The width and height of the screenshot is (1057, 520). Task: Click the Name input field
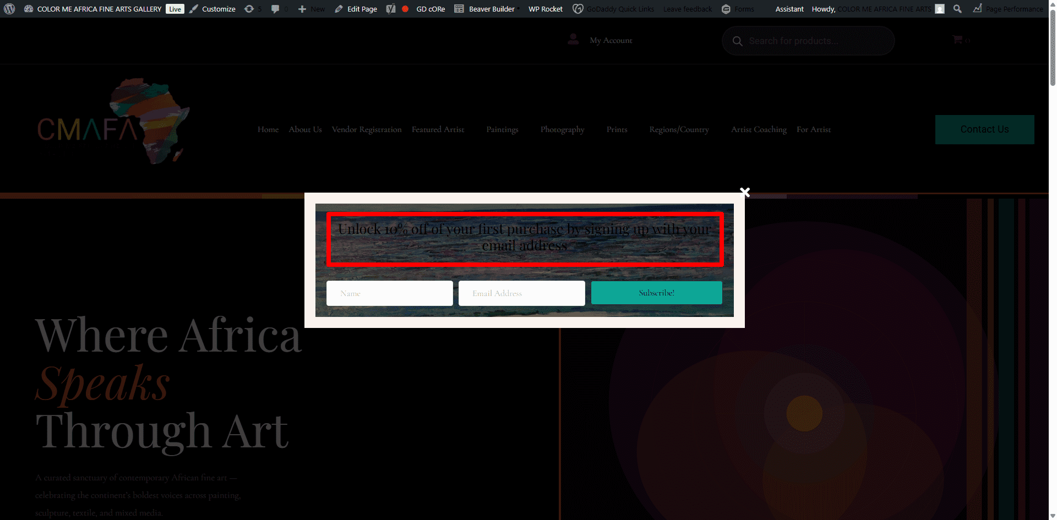[x=390, y=293]
